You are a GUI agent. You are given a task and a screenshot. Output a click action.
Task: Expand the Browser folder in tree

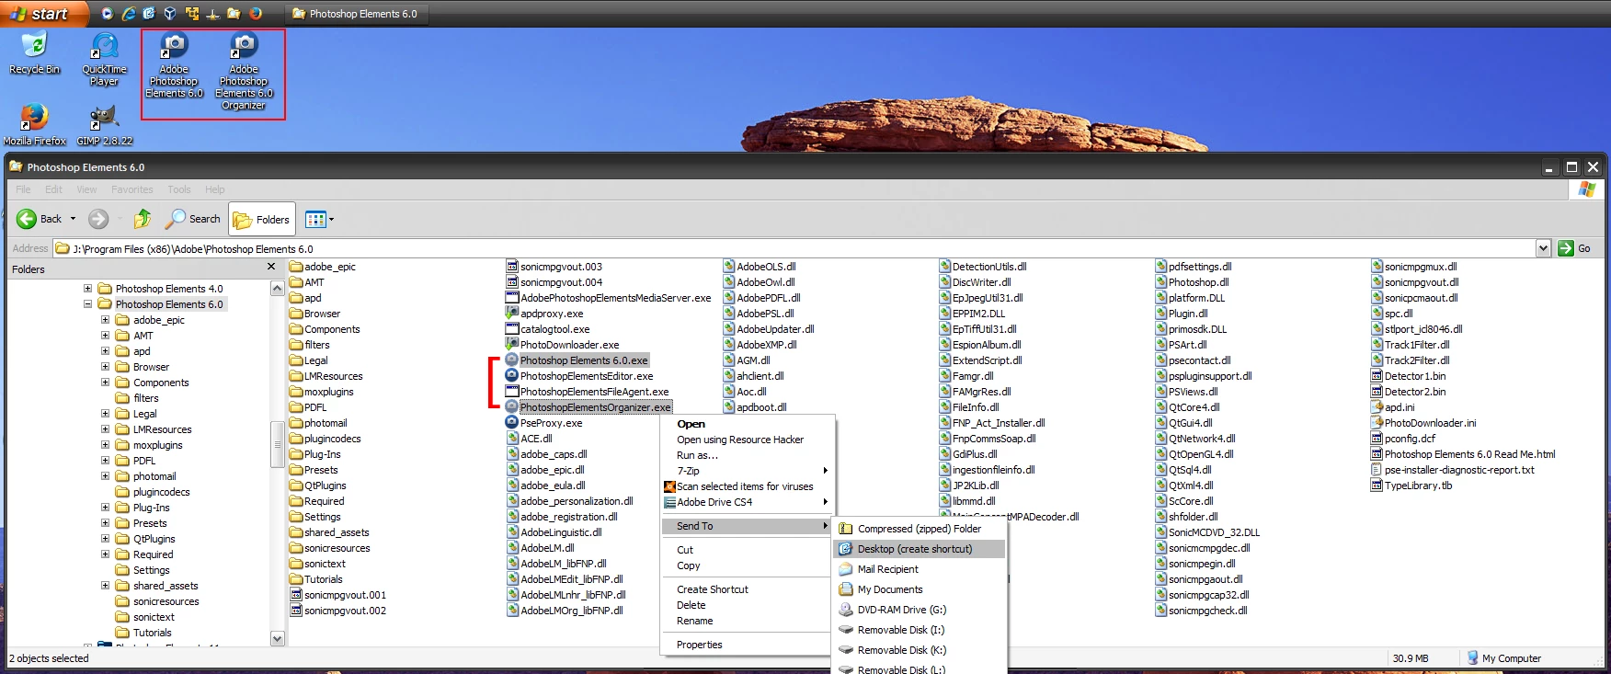(x=105, y=366)
